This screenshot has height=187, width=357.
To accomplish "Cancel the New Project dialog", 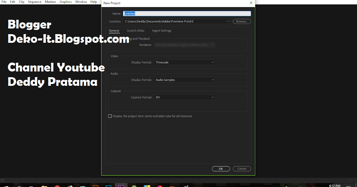I will tap(242, 169).
